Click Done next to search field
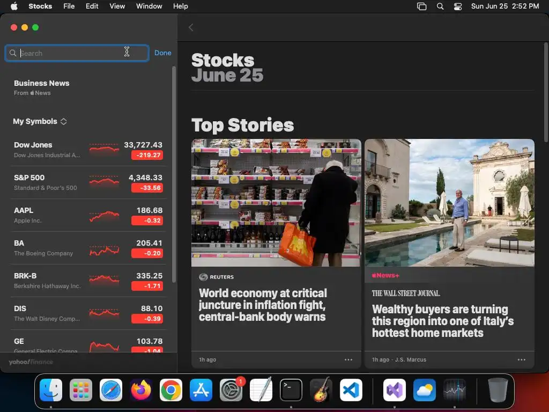 [163, 53]
